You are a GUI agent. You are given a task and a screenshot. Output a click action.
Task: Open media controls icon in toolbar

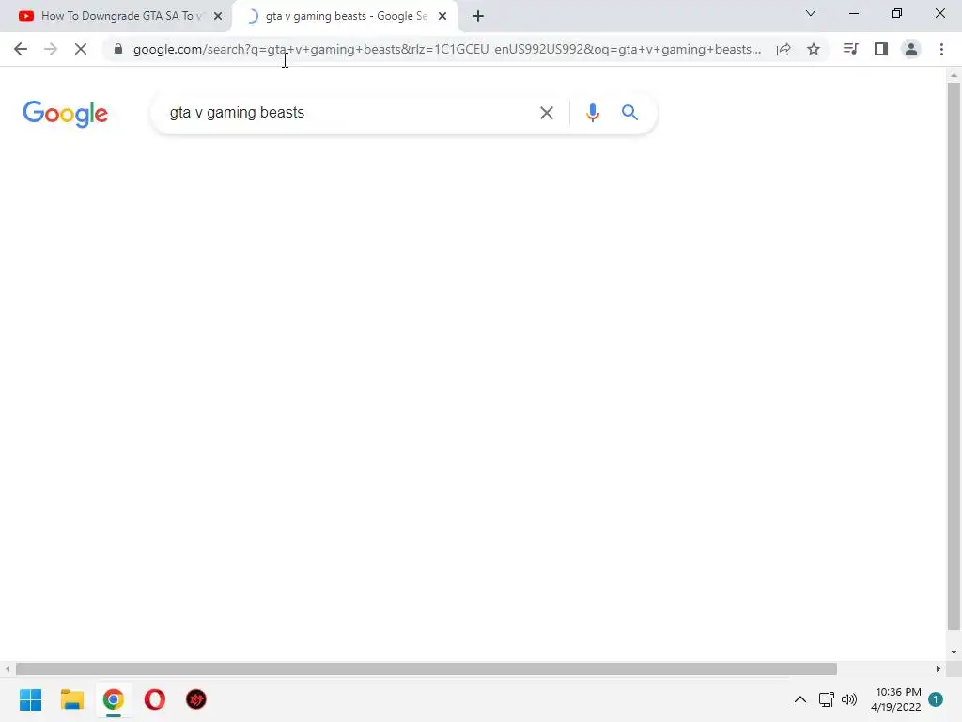[850, 49]
